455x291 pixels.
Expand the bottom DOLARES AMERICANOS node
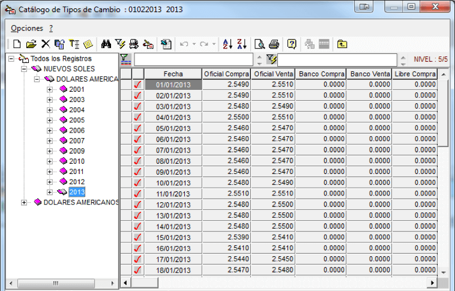(24, 203)
